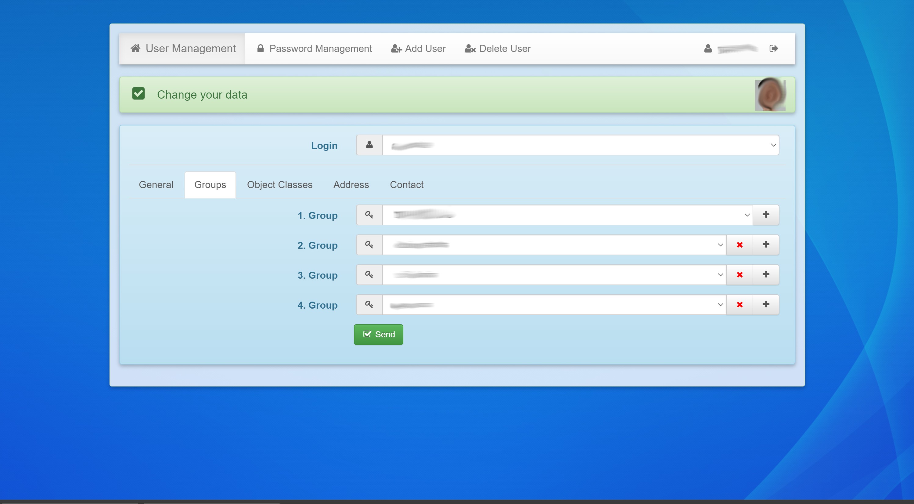The image size is (914, 504).
Task: Click the home icon on User Management
Action: 136,48
